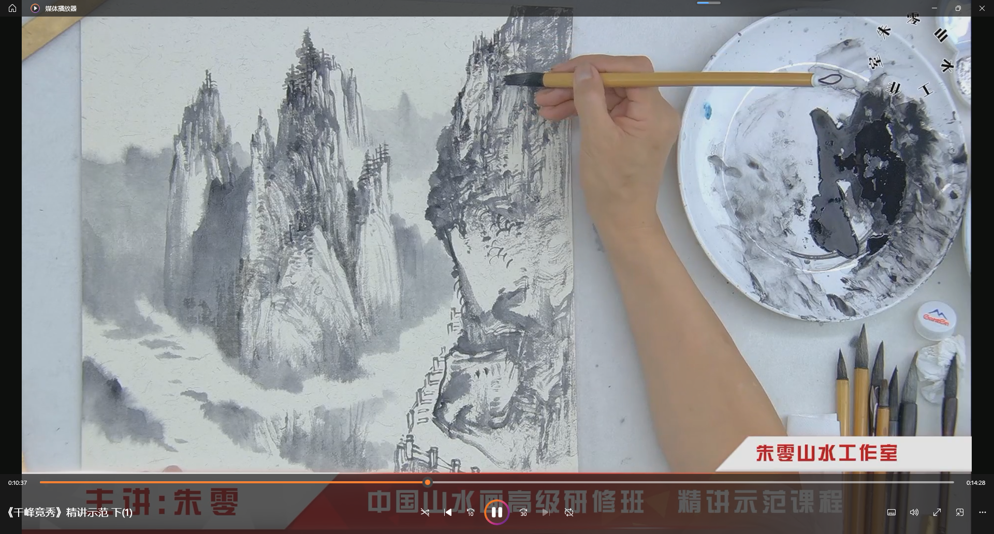Open subtitles and captions menu
Screen dimensions: 994x534
pos(891,512)
